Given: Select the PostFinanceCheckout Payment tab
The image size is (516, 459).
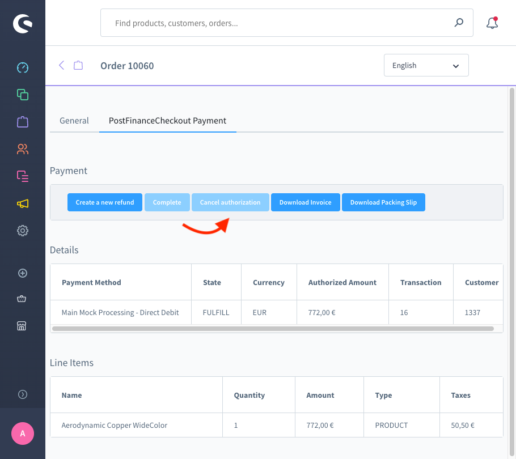Looking at the screenshot, I should (167, 121).
